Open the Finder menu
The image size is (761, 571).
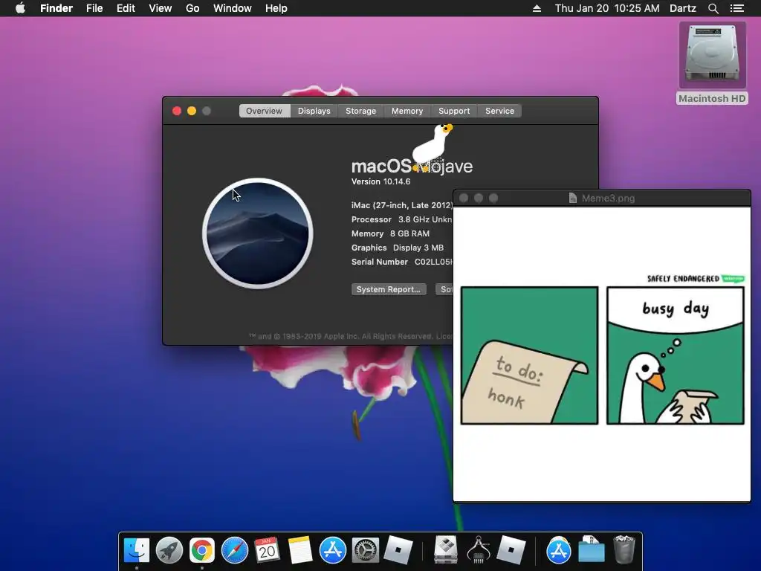click(x=56, y=8)
